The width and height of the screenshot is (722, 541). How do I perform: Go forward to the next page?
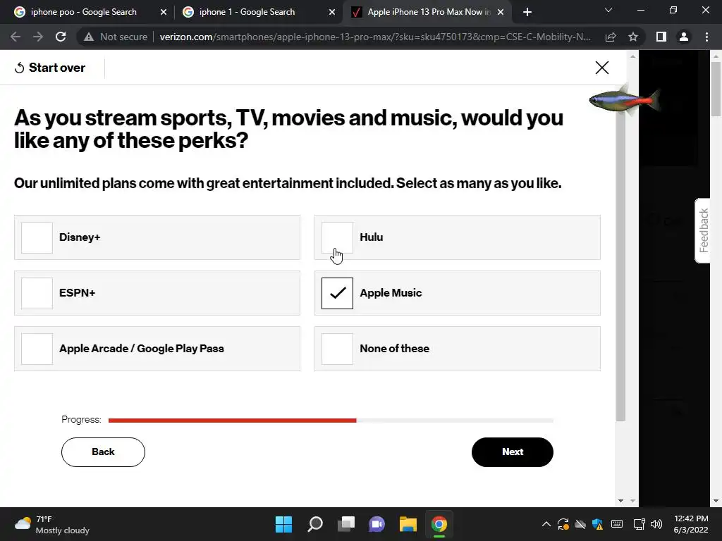[38, 37]
